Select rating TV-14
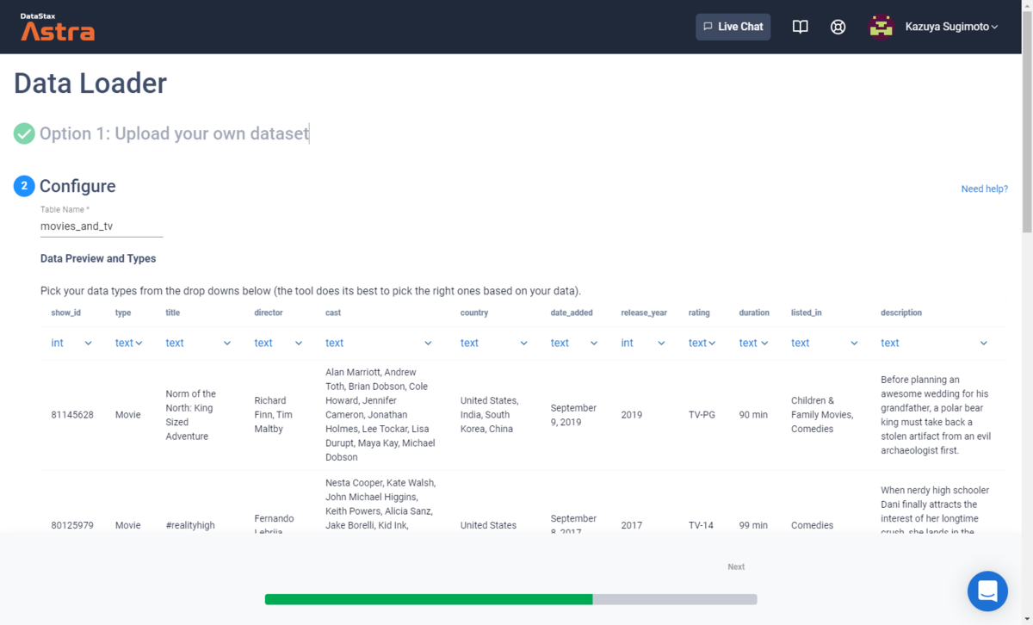Screen dimensions: 1033x625 tap(701, 525)
